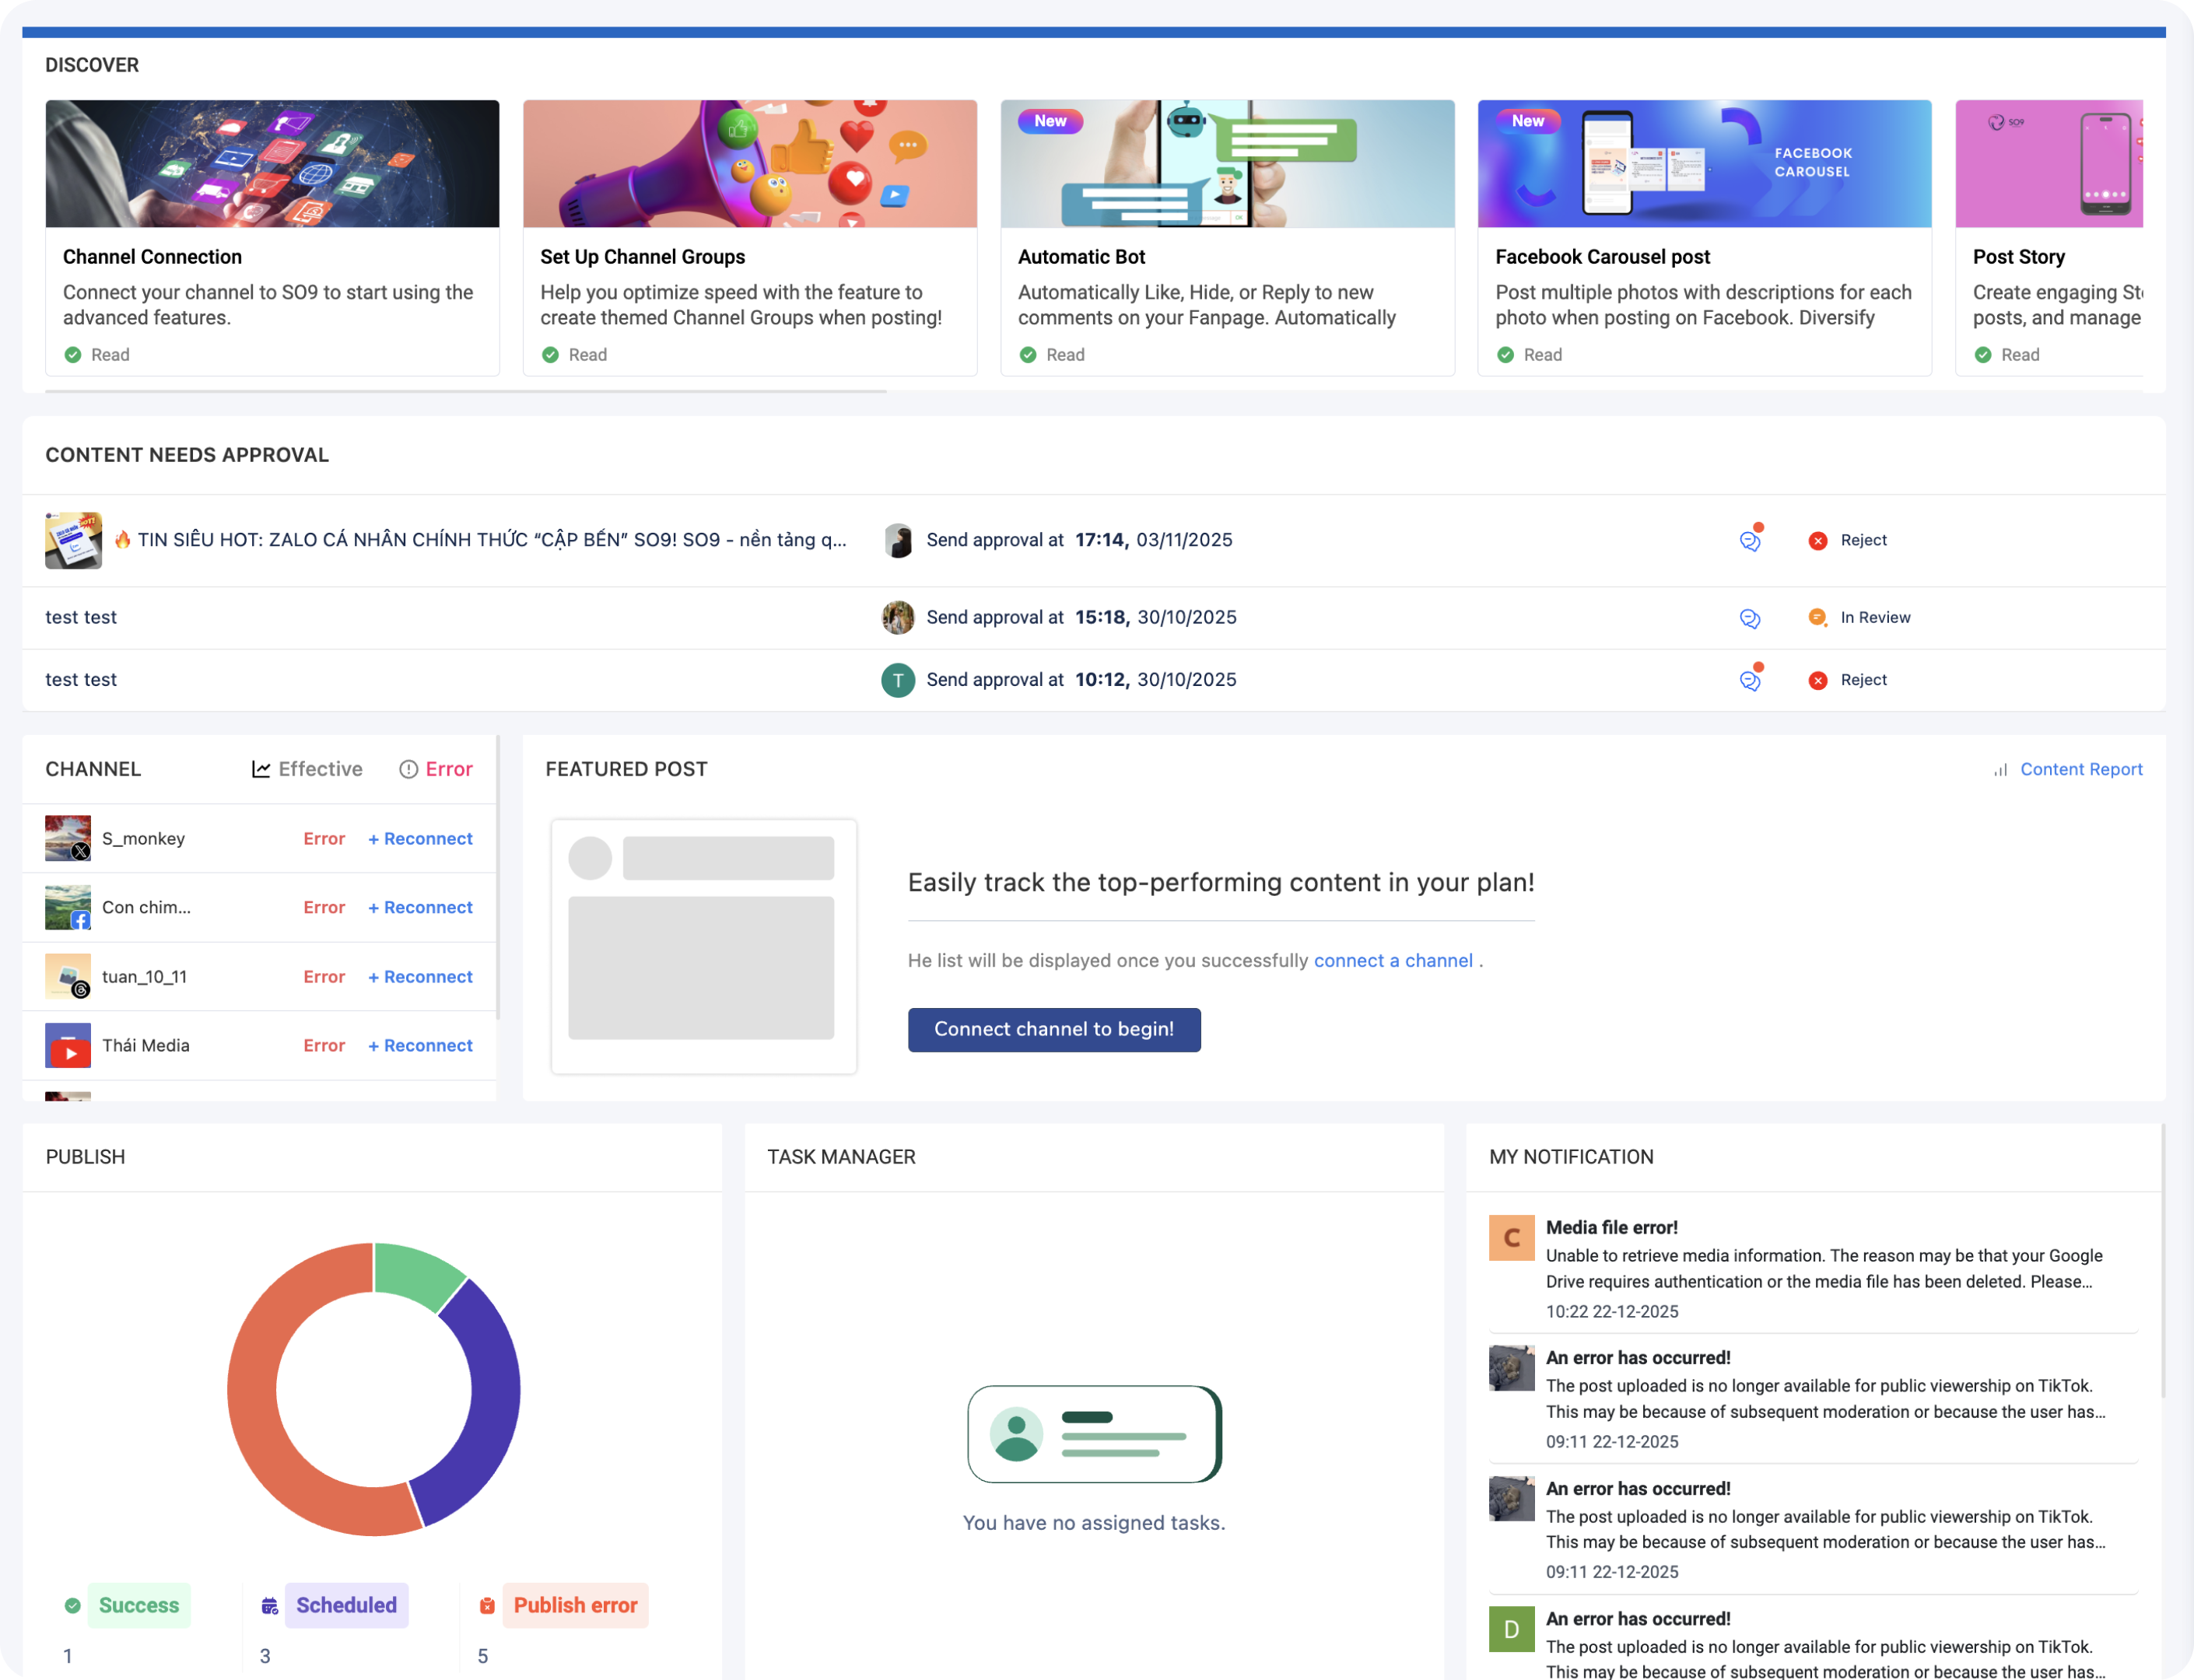Click the Con chim Facebook channel avatar

click(68, 907)
